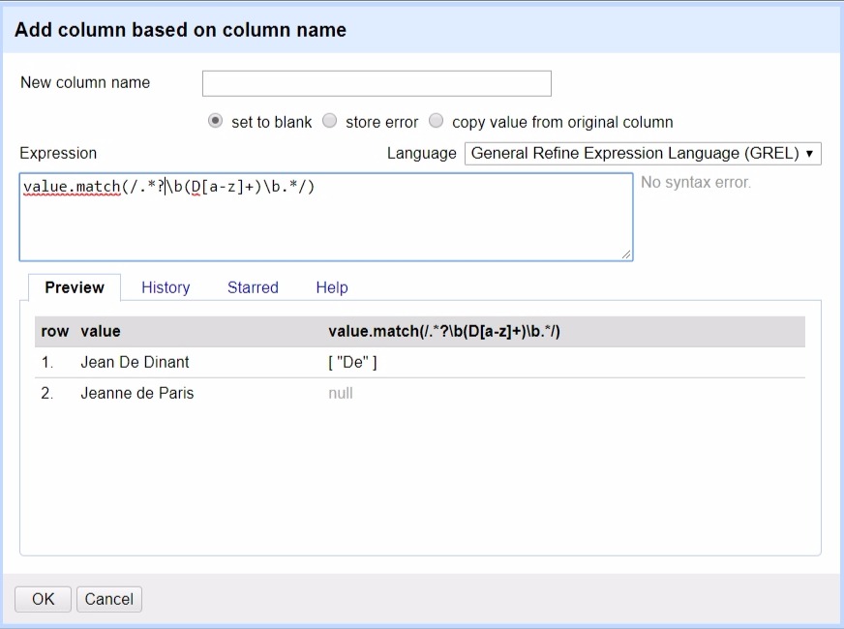
Task: Enable "copy value from original column" option
Action: [436, 121]
